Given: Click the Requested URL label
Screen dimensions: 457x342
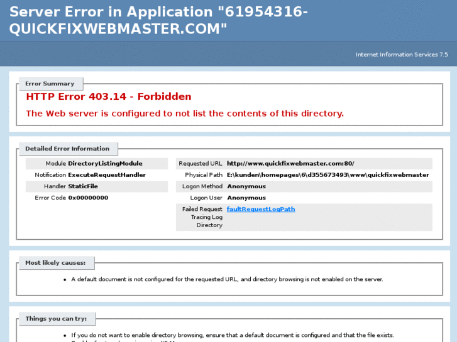Looking at the screenshot, I should click(x=201, y=163).
